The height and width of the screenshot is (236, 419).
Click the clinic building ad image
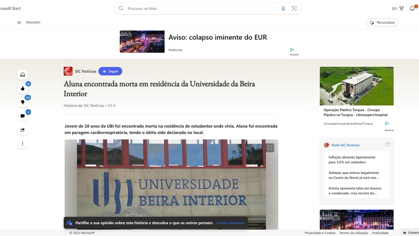[x=356, y=86]
